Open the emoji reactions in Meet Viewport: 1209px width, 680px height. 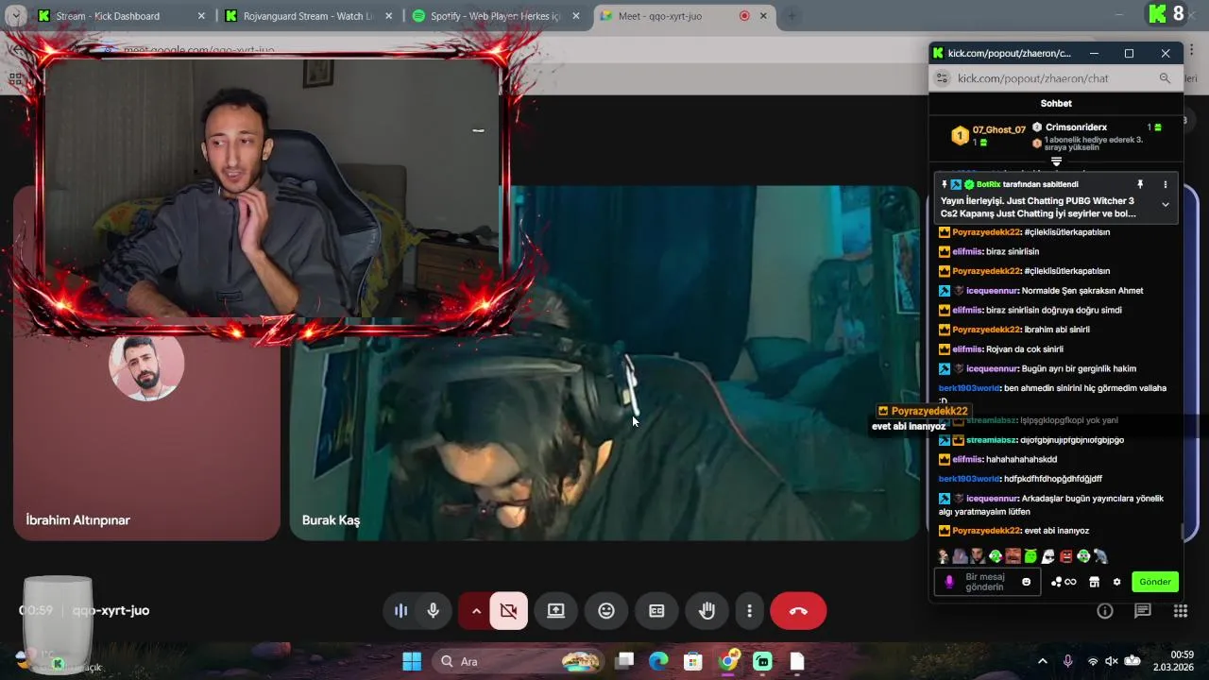pos(606,611)
